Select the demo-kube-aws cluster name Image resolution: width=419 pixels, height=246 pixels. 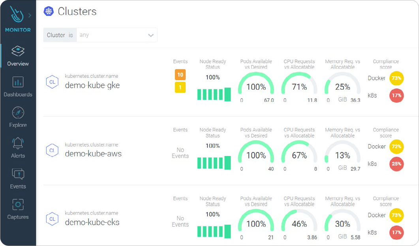click(93, 154)
